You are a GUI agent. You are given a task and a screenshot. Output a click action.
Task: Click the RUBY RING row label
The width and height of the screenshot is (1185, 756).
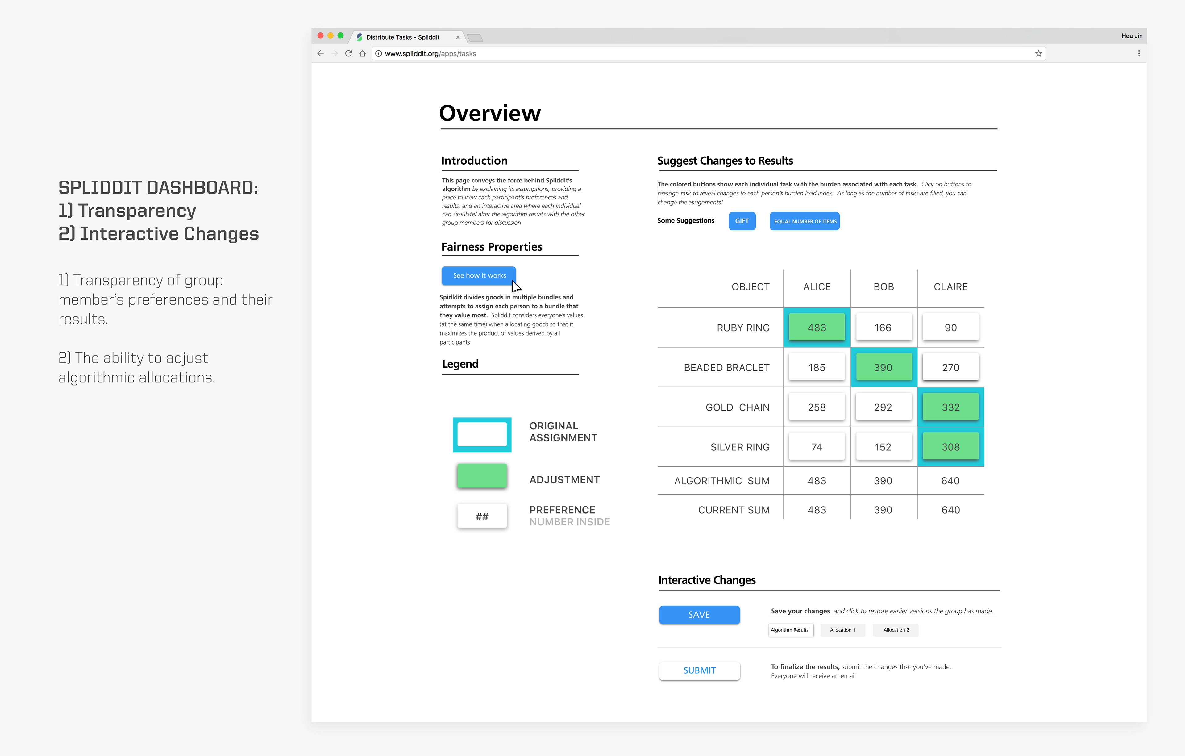click(743, 328)
